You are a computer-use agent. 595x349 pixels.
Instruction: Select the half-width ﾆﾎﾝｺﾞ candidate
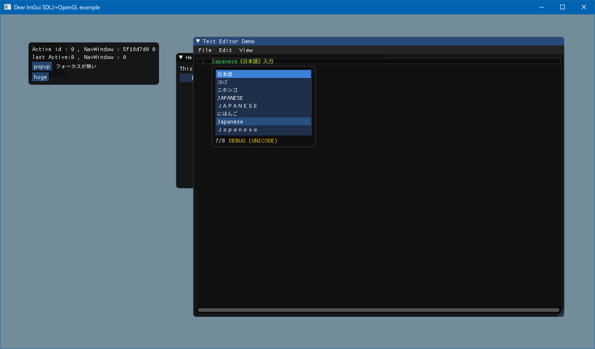(x=263, y=82)
